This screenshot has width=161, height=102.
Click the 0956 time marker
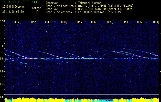94,22
